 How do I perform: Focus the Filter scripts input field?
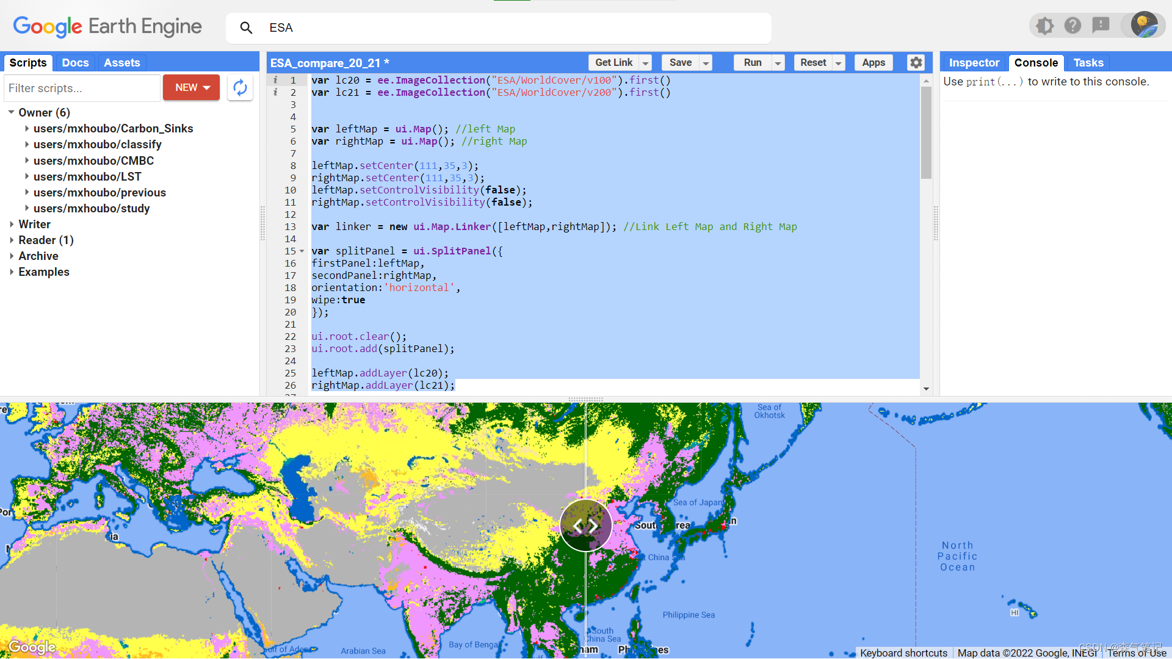[x=82, y=88]
